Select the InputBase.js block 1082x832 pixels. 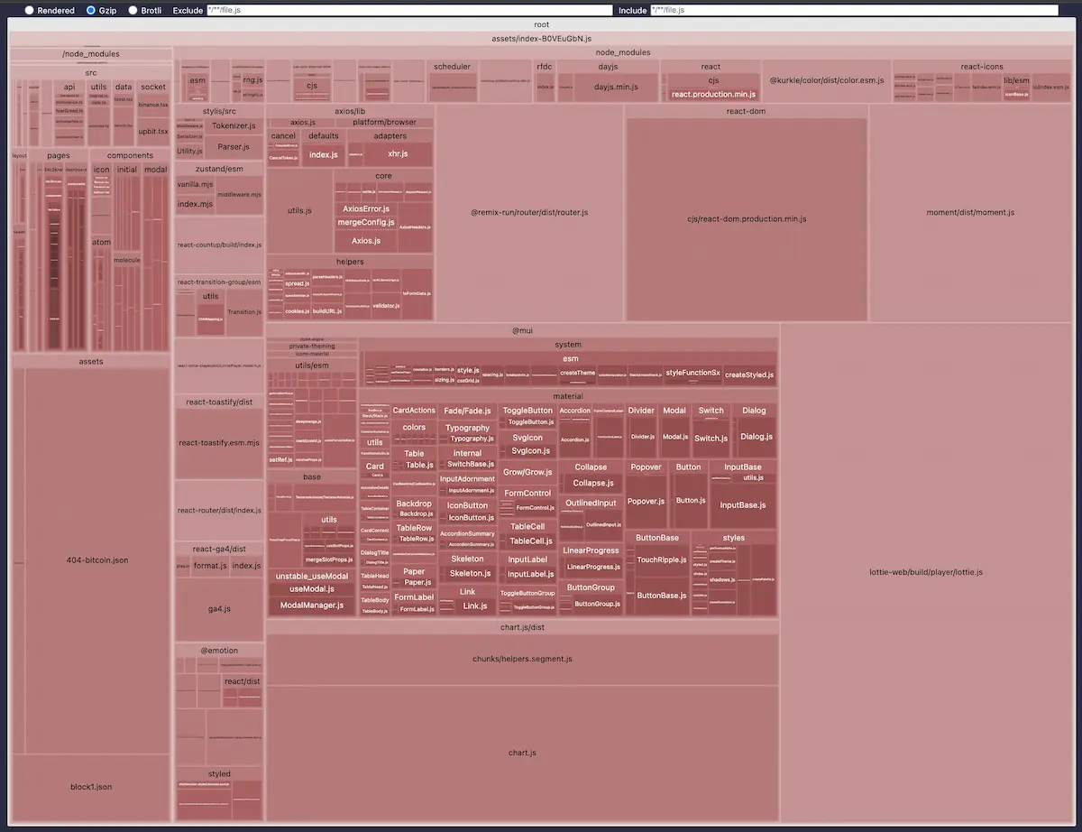[743, 504]
